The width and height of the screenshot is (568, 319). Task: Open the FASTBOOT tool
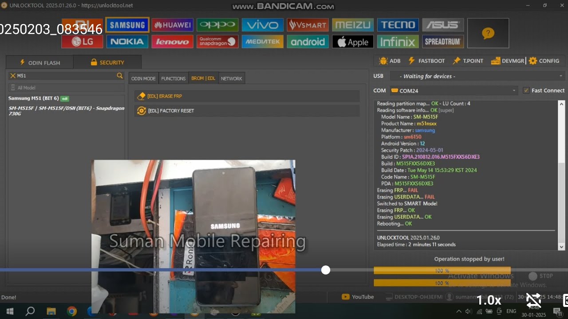(426, 61)
